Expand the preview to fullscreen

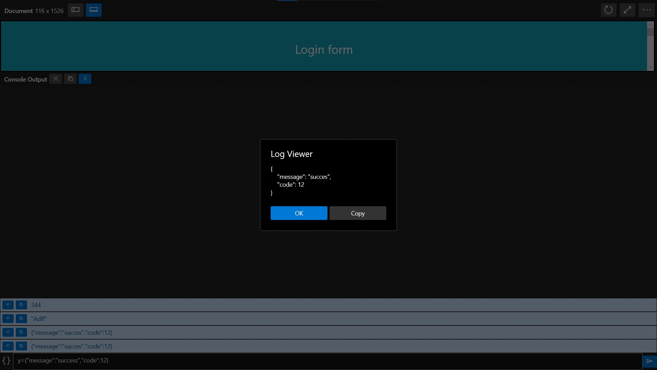click(x=627, y=10)
